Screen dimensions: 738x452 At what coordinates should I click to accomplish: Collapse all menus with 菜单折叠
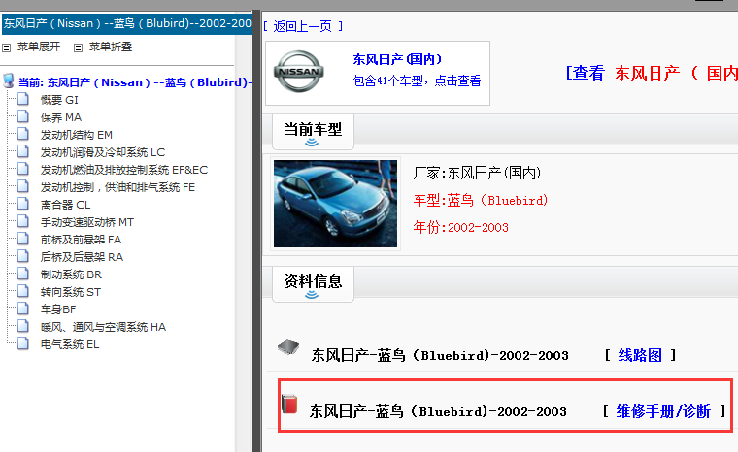[x=111, y=47]
